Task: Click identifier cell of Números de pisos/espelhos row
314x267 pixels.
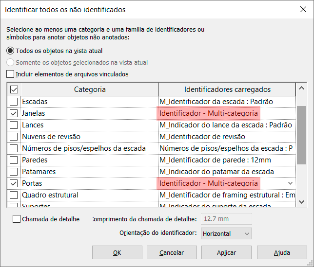Action: [227, 148]
